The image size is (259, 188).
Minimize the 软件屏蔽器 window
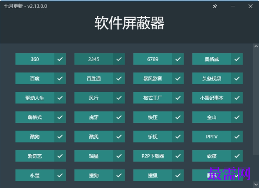233,6
